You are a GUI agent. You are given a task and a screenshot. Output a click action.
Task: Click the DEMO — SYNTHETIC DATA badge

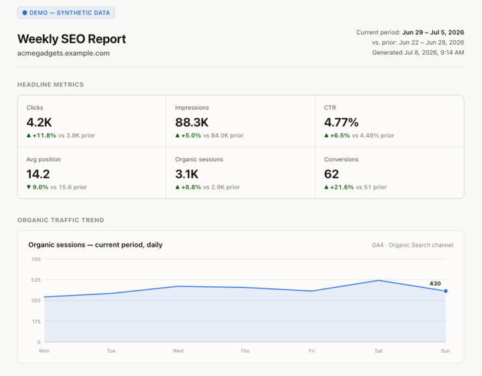pyautogui.click(x=66, y=13)
